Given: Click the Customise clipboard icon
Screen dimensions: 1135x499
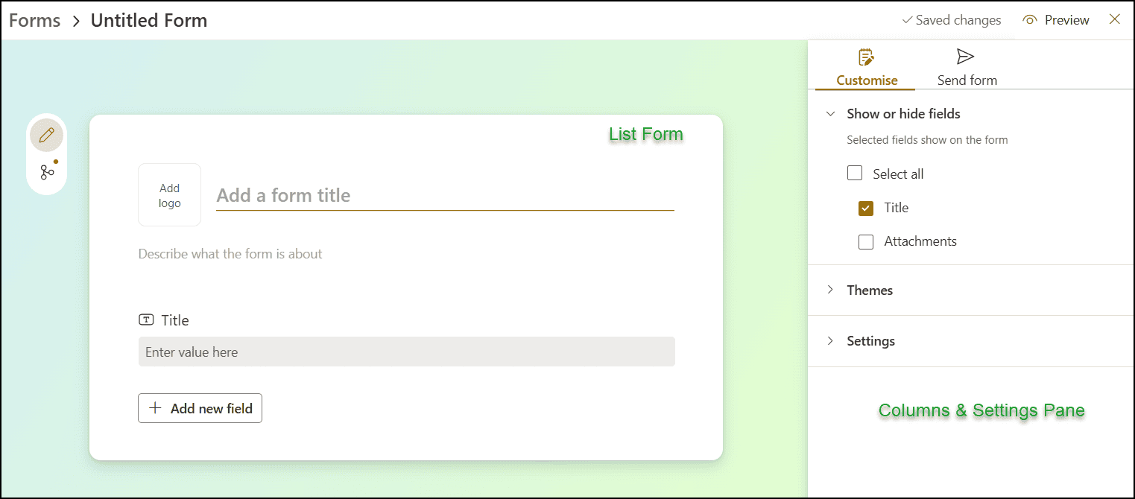Looking at the screenshot, I should pyautogui.click(x=865, y=56).
